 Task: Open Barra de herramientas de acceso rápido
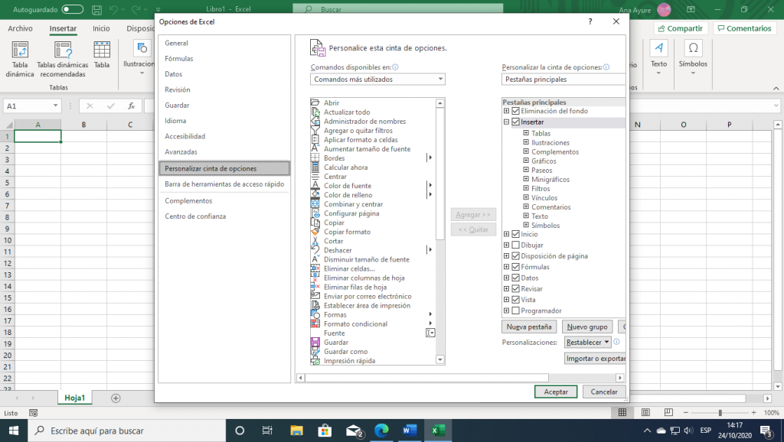click(x=224, y=184)
